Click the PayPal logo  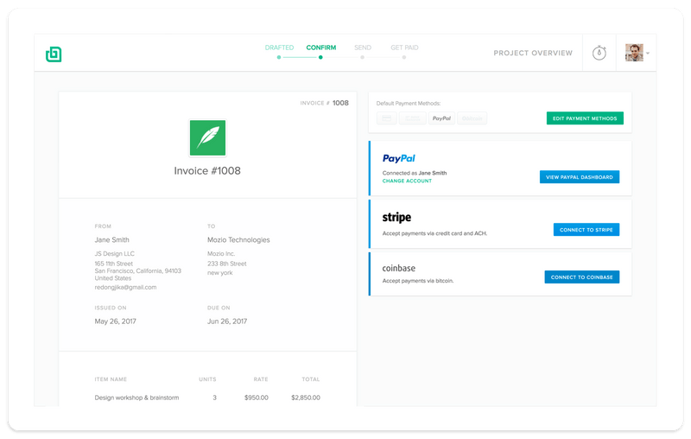tap(399, 158)
